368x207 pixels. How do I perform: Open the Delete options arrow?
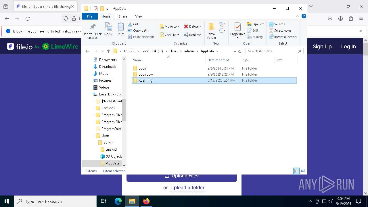pos(201,26)
